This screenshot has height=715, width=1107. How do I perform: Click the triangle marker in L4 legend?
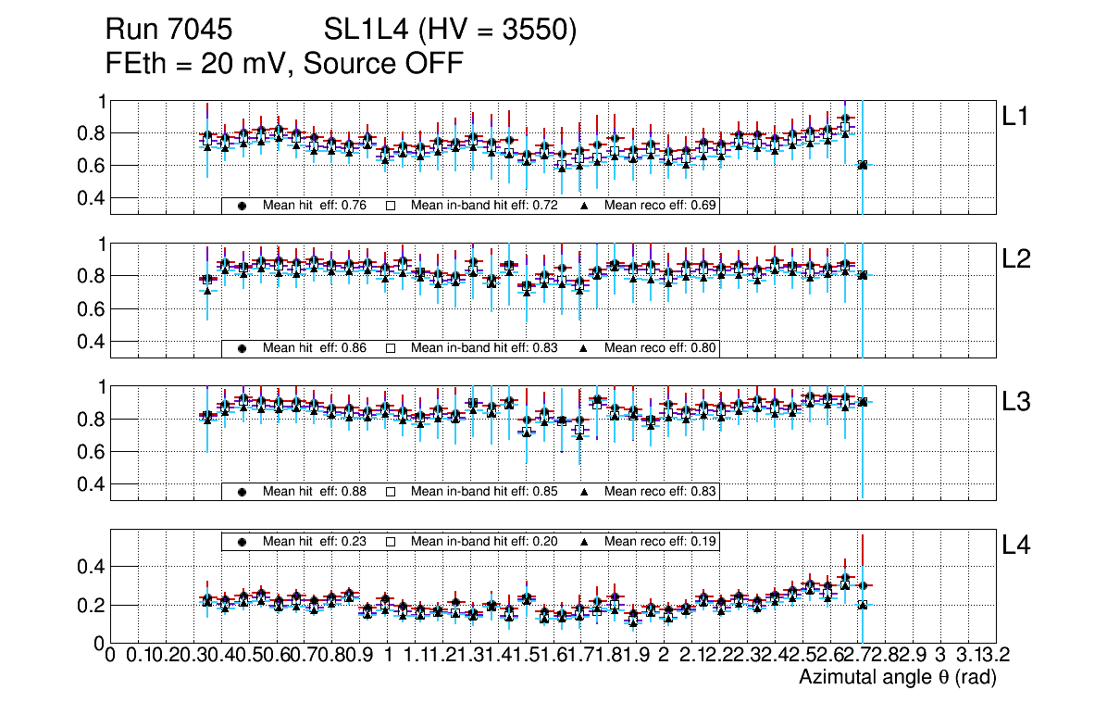[585, 541]
